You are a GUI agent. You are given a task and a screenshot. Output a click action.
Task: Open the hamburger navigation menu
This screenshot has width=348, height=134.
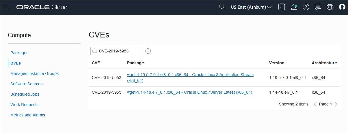(5, 7)
